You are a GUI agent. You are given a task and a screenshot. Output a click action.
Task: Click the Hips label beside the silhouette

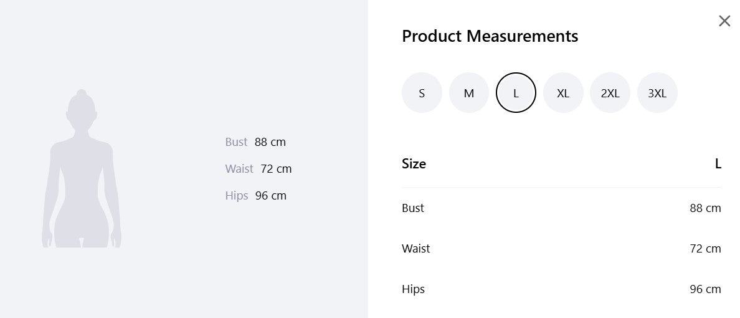click(x=237, y=196)
